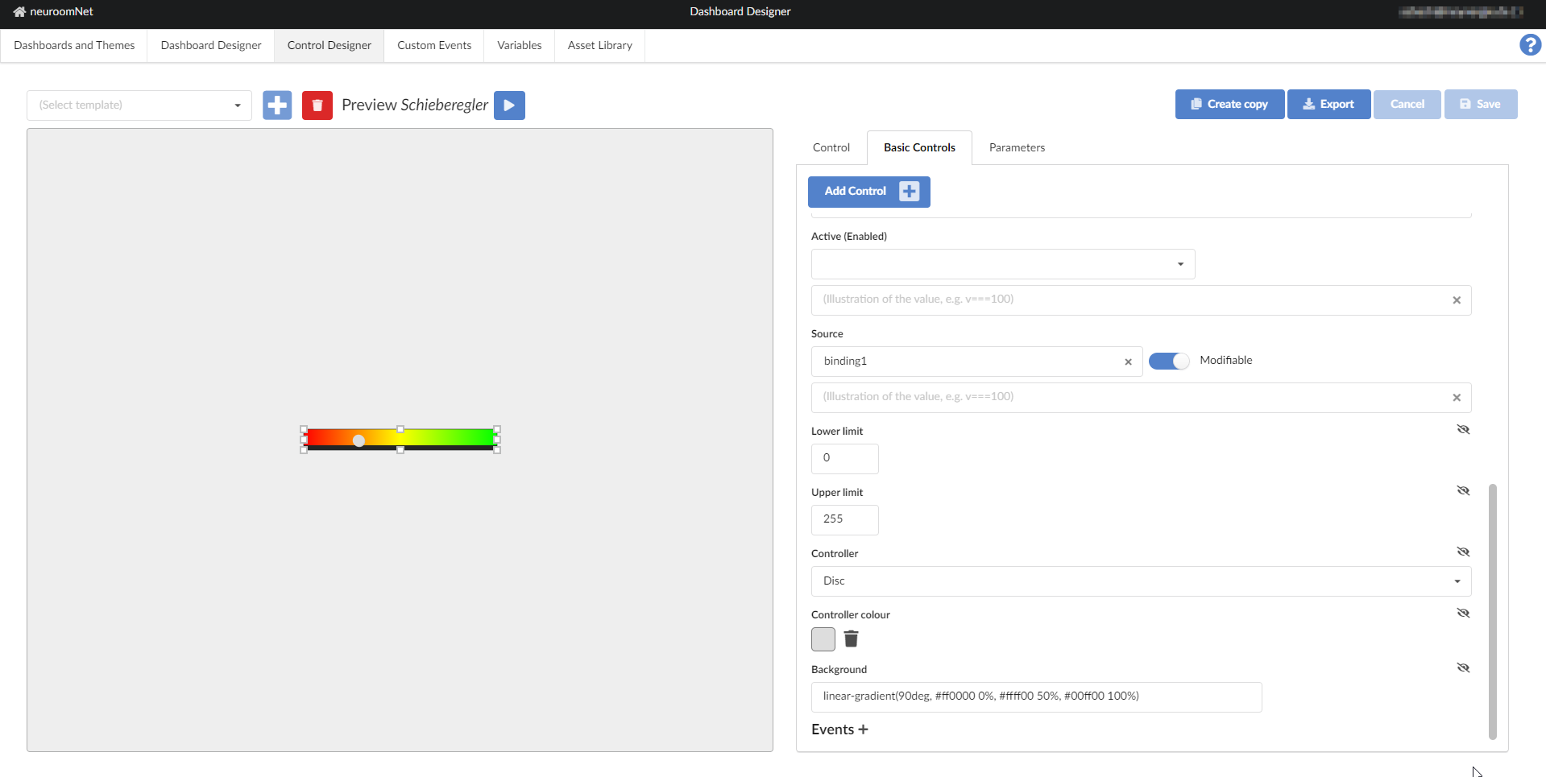Toggle visibility of Background setting
This screenshot has height=777, width=1546.
point(1463,667)
